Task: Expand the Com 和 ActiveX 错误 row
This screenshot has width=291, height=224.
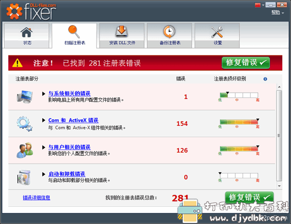Action: click(44, 120)
